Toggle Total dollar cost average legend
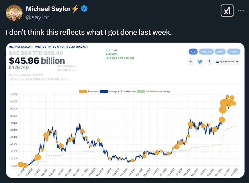The width and height of the screenshot is (249, 183). click(x=154, y=91)
